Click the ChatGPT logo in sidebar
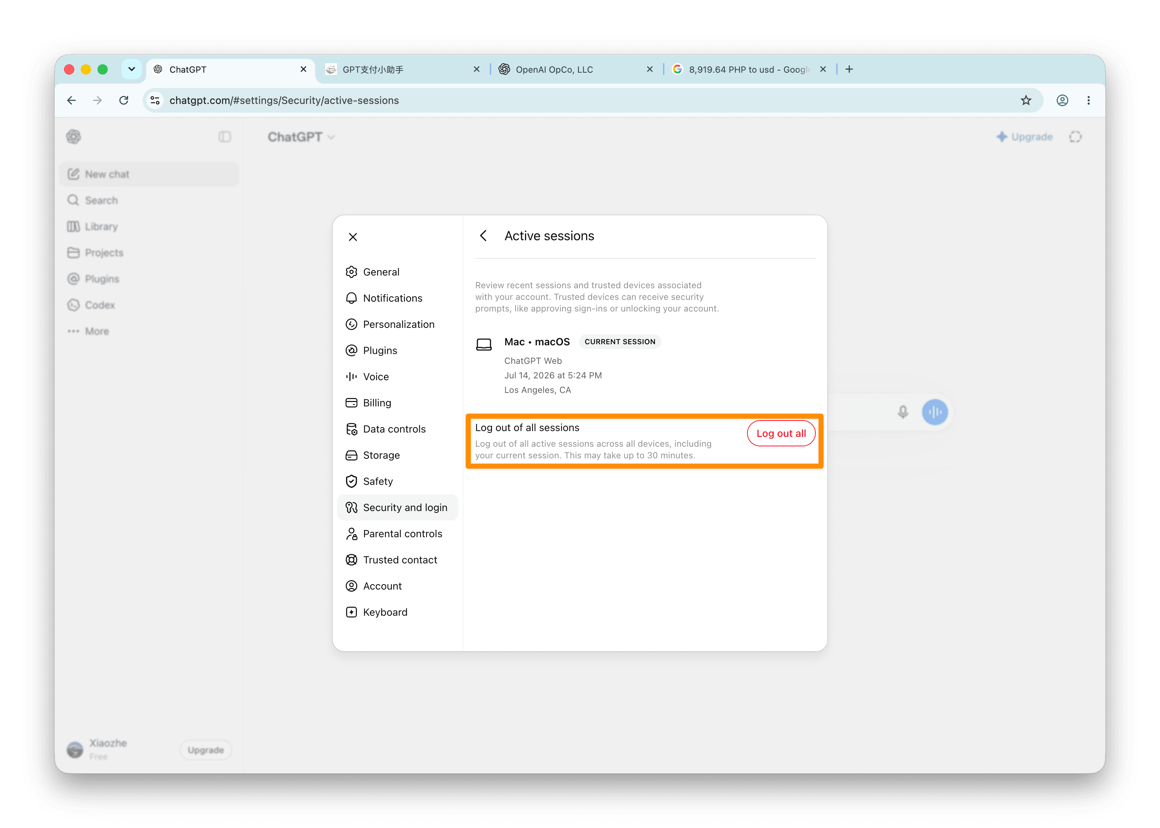 click(x=74, y=137)
